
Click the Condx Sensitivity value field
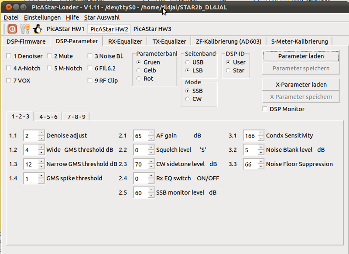click(x=250, y=136)
